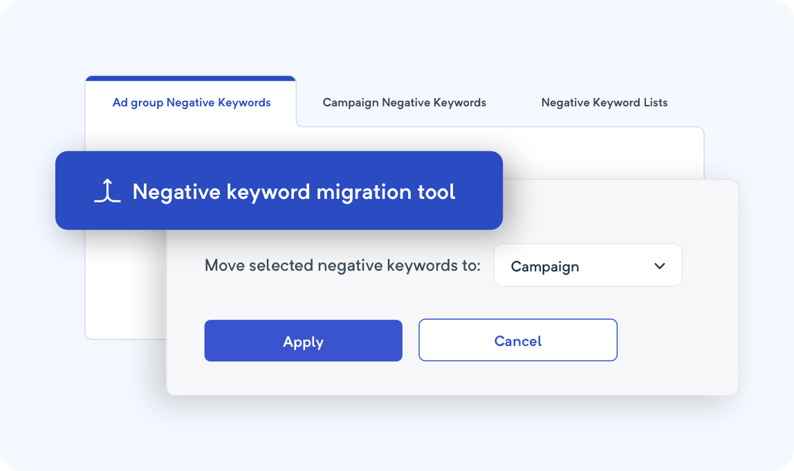The width and height of the screenshot is (794, 471).
Task: Open the Negative Keyword Lists tab
Action: tap(604, 102)
